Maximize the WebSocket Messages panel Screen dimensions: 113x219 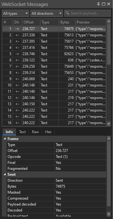click(104, 4)
